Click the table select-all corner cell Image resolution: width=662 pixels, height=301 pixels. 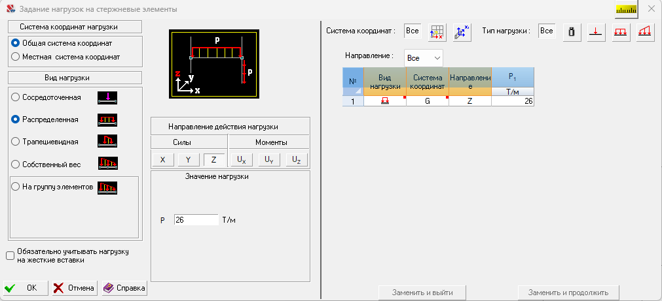click(353, 91)
